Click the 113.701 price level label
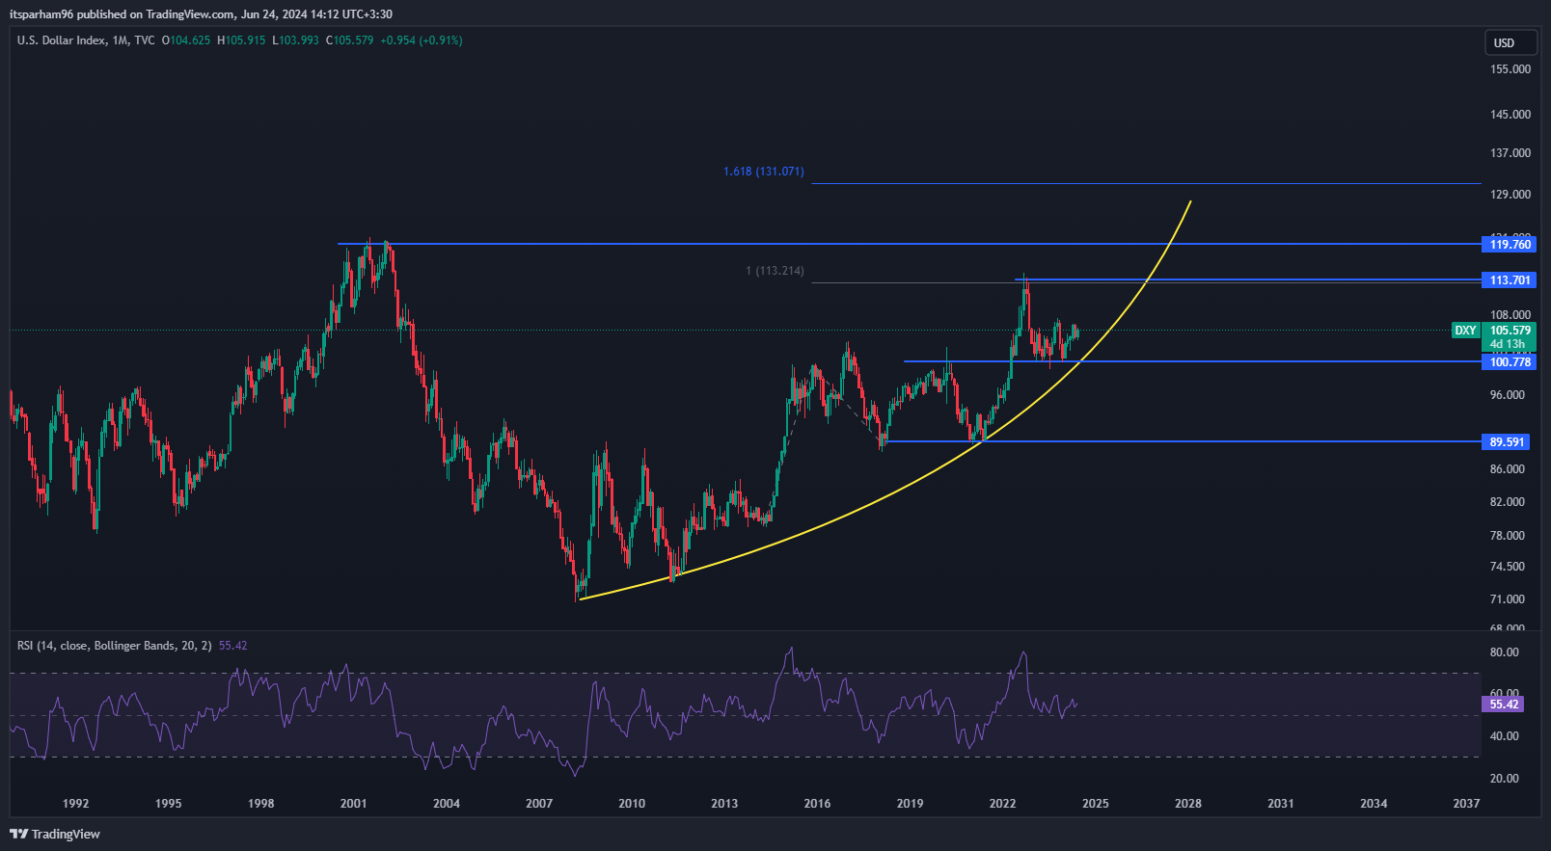 [x=1510, y=280]
